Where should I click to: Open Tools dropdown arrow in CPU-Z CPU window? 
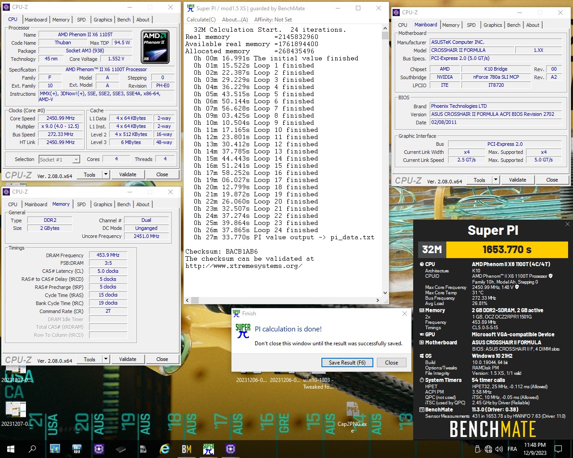pos(106,174)
